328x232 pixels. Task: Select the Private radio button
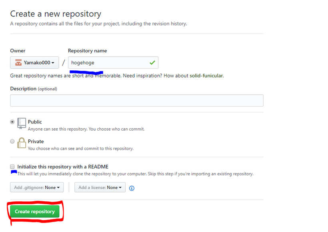click(12, 141)
